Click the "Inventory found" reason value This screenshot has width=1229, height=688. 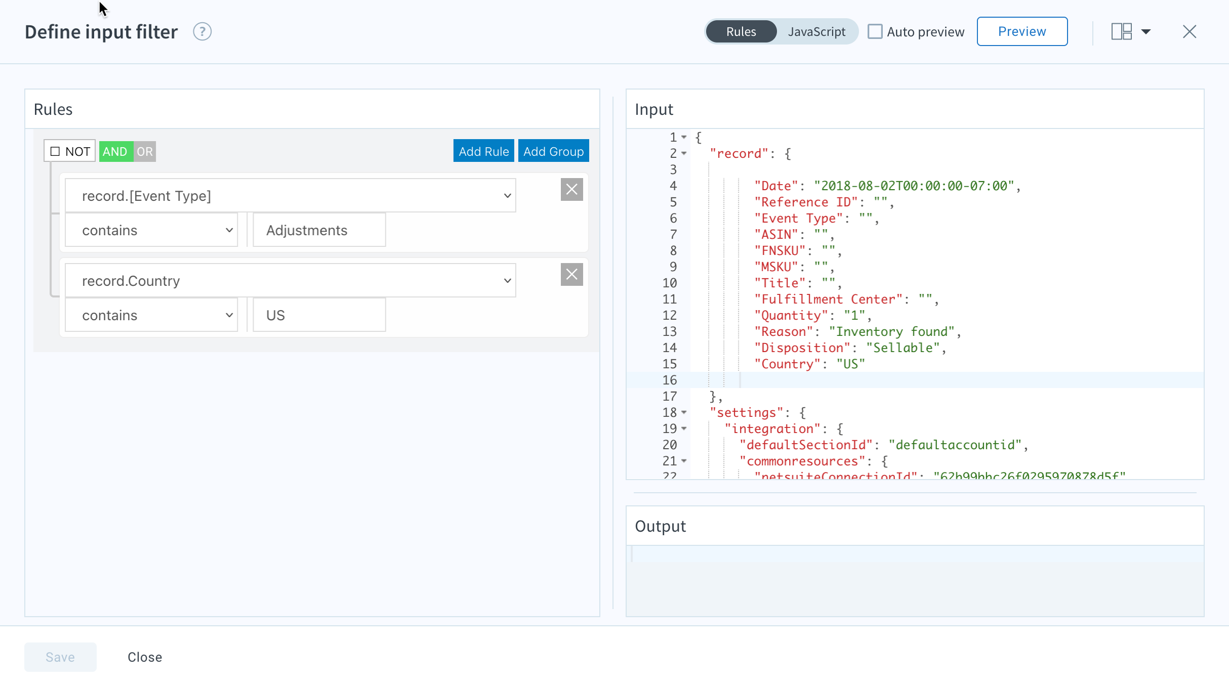coord(892,331)
